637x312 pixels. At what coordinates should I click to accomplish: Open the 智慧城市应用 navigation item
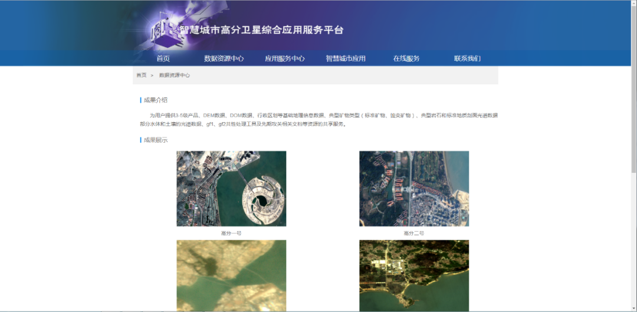click(x=346, y=58)
